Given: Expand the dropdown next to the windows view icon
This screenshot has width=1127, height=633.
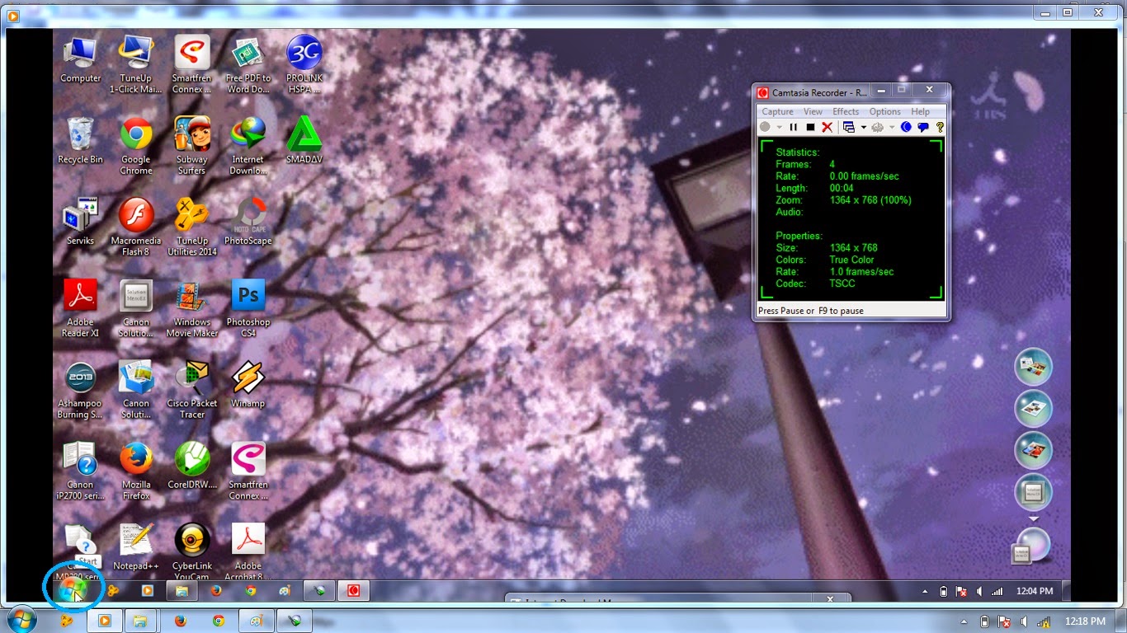Looking at the screenshot, I should point(863,128).
